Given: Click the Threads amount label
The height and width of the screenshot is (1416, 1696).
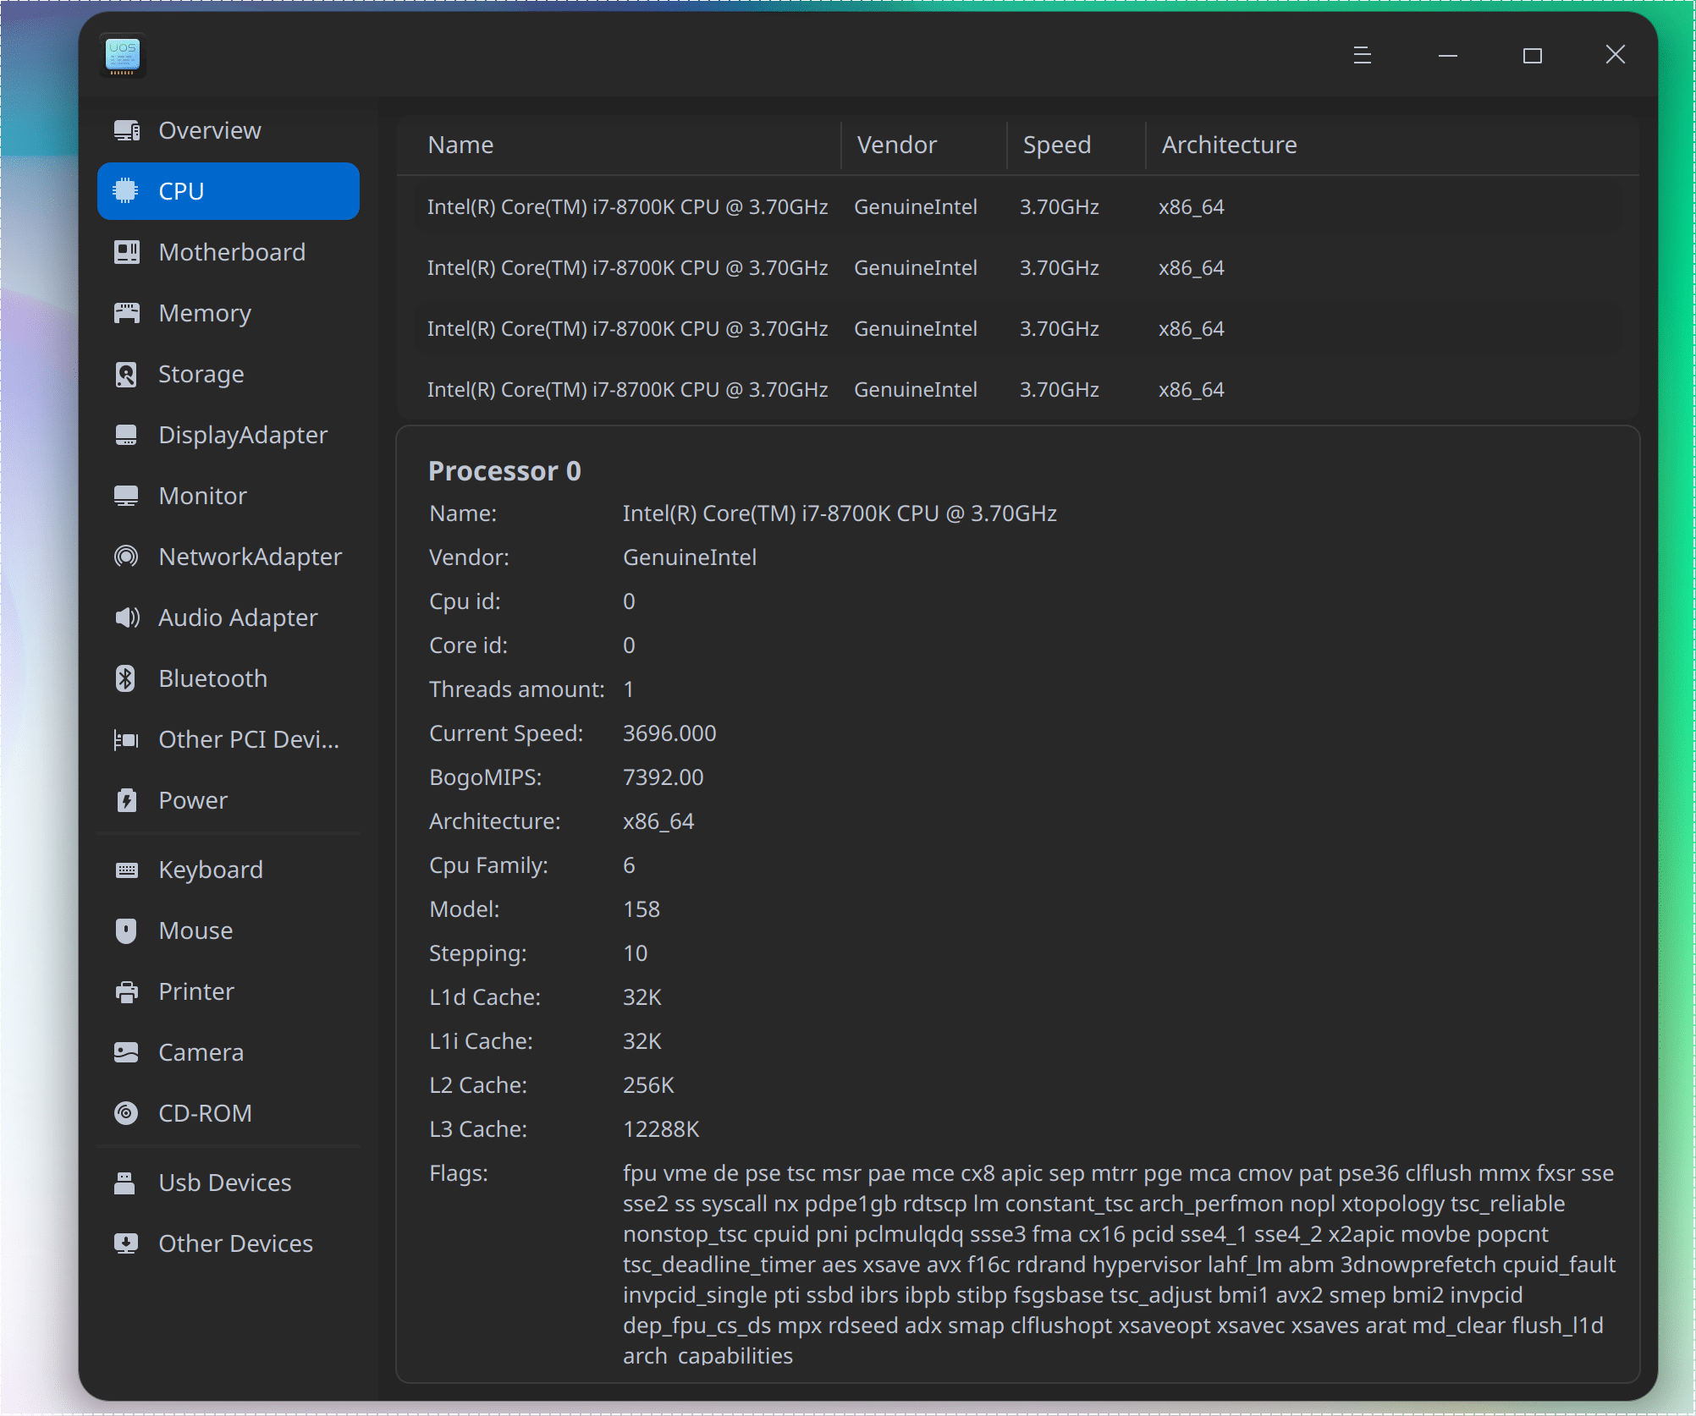Looking at the screenshot, I should 517,689.
